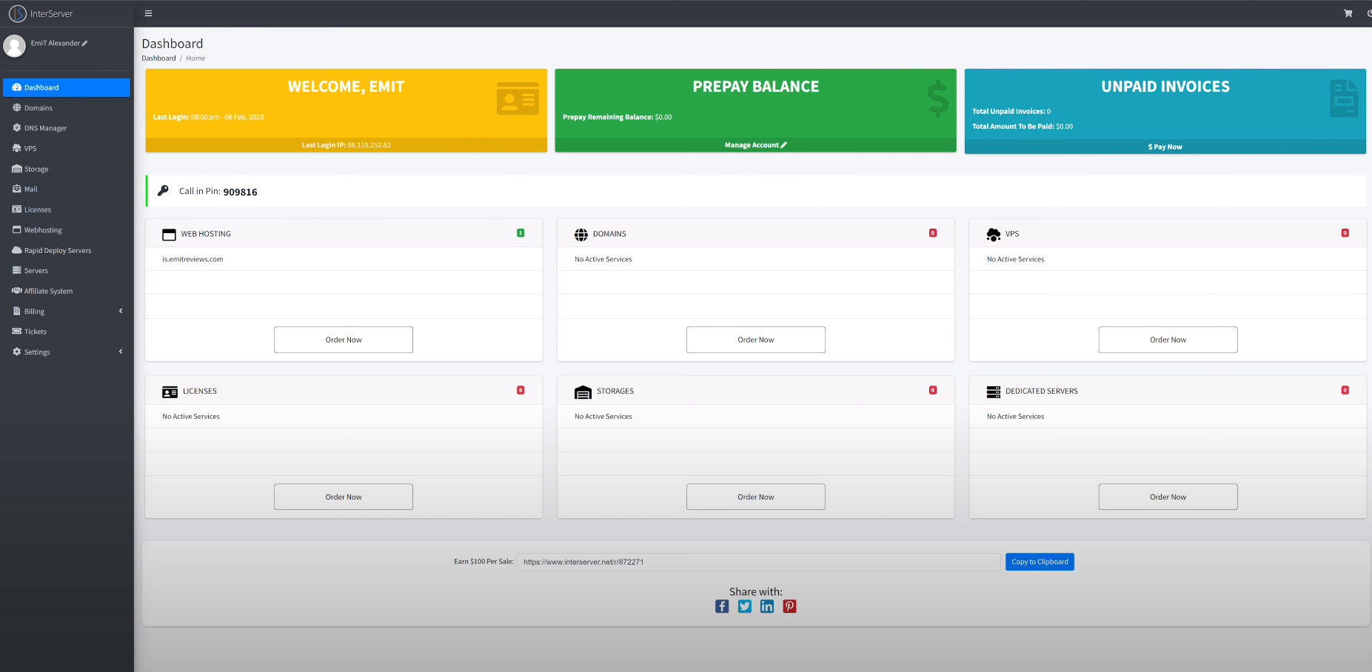
Task: Select Storage in the sidebar
Action: pos(67,169)
